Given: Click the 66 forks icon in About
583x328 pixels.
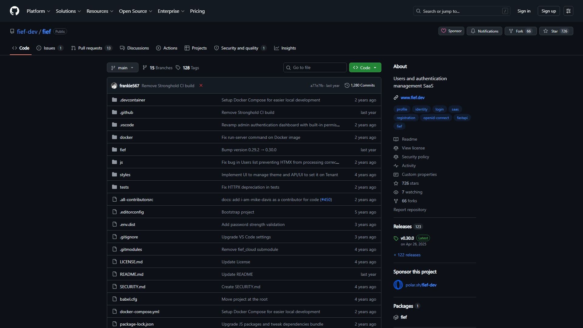Looking at the screenshot, I should (396, 201).
